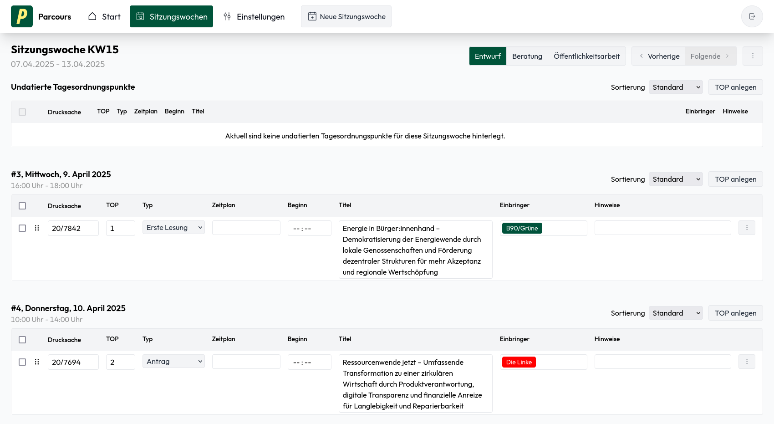
Task: Click the TOP number field with 2
Action: tap(121, 362)
